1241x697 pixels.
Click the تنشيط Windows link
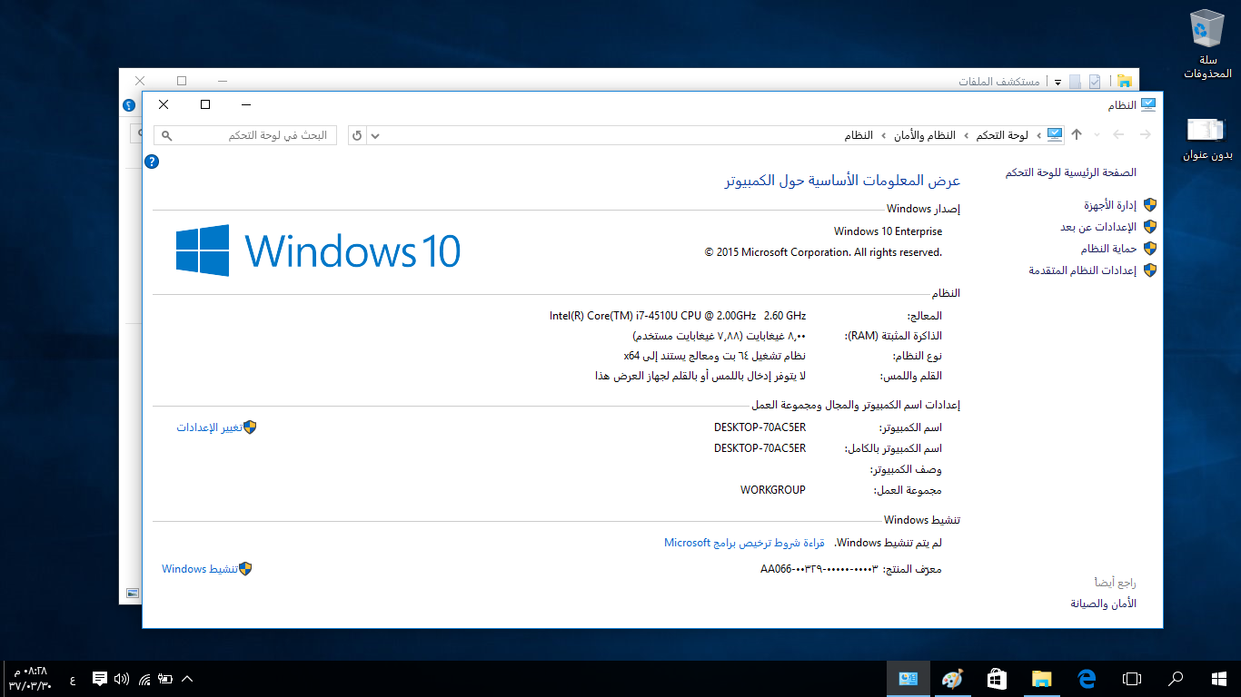(x=200, y=569)
